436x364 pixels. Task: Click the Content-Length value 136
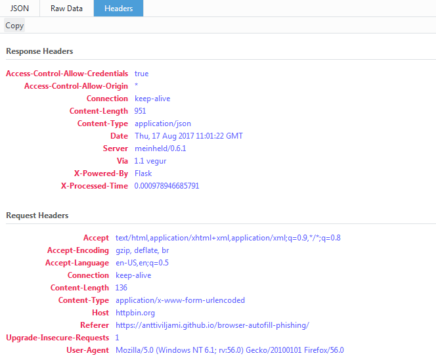[x=121, y=288]
